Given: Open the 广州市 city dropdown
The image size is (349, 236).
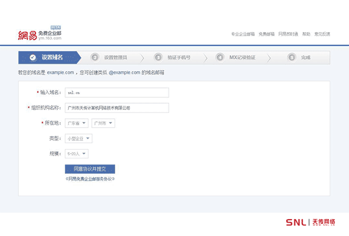Looking at the screenshot, I should pyautogui.click(x=104, y=123).
